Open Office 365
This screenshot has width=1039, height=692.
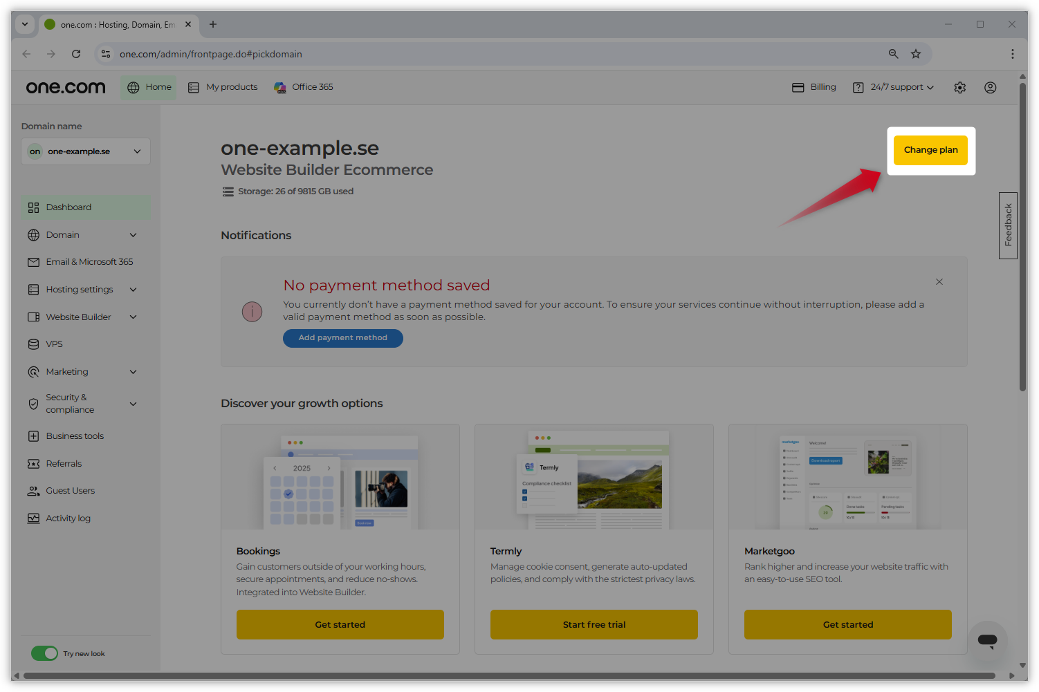coord(303,87)
